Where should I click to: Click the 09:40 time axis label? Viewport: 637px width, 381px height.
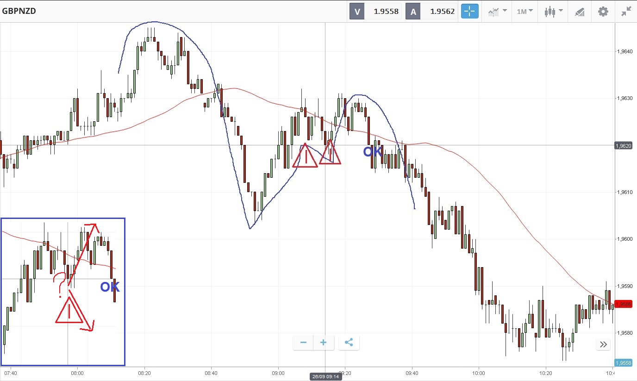[412, 373]
